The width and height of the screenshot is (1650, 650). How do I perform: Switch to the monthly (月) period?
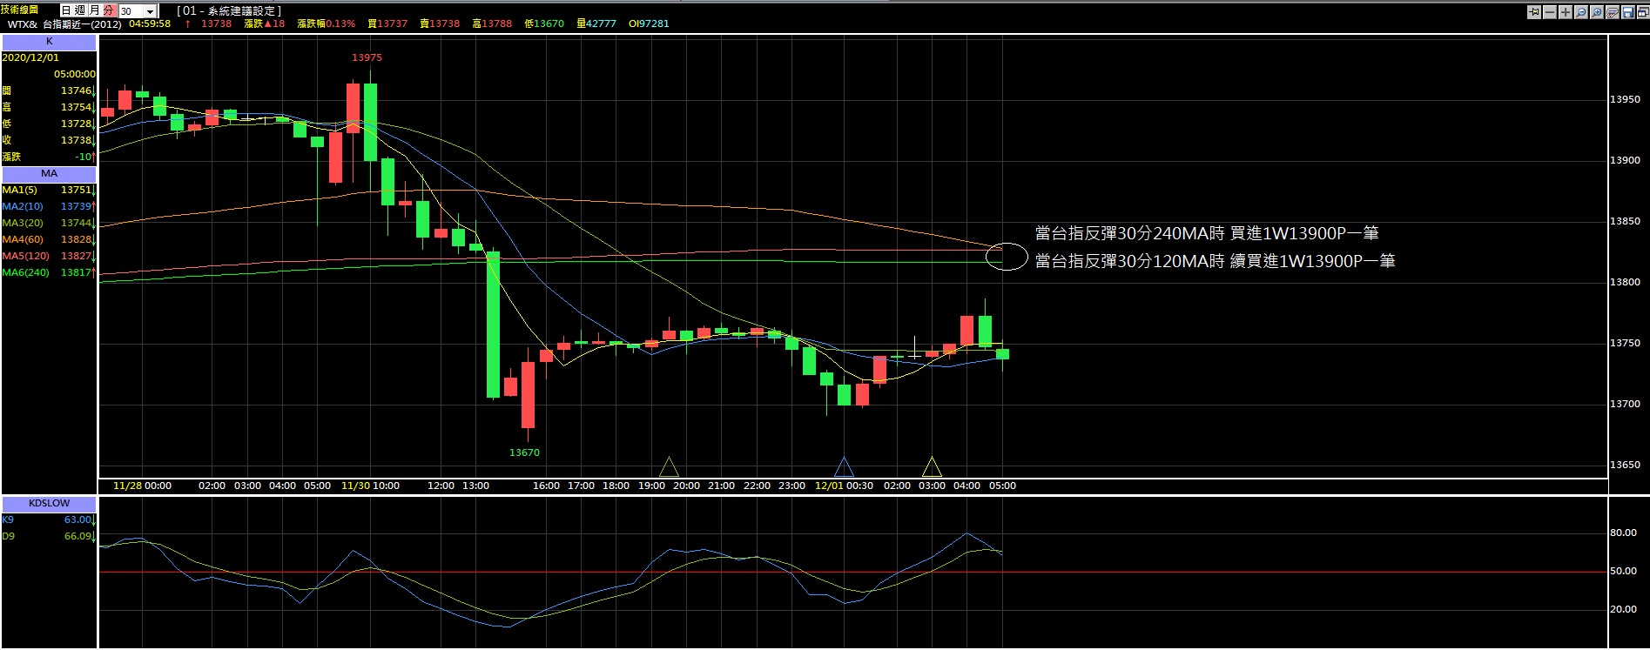94,10
